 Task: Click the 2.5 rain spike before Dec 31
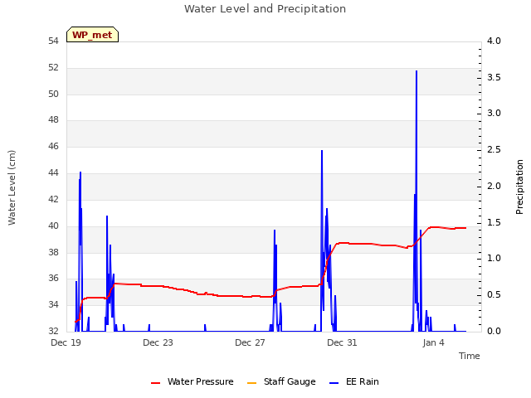tap(322, 151)
